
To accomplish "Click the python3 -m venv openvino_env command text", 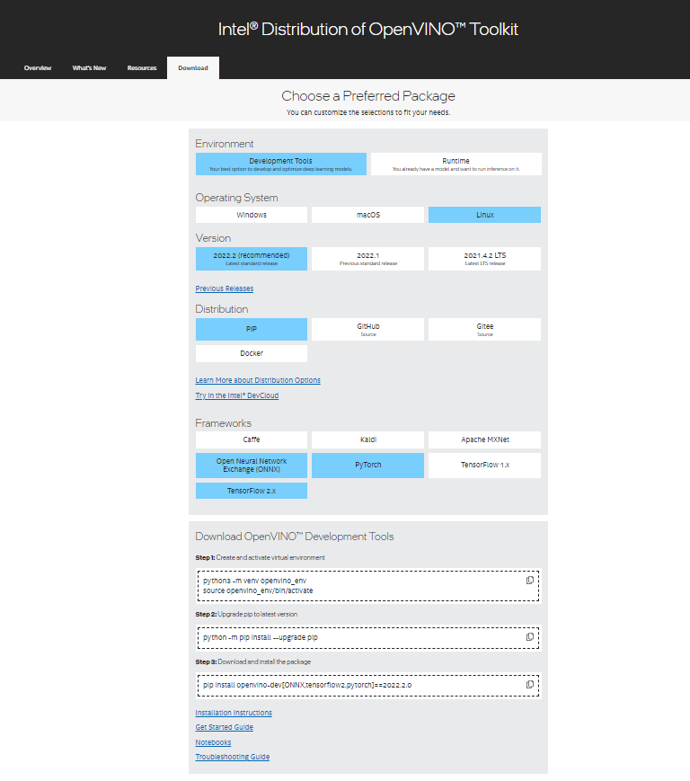I will 254,581.
